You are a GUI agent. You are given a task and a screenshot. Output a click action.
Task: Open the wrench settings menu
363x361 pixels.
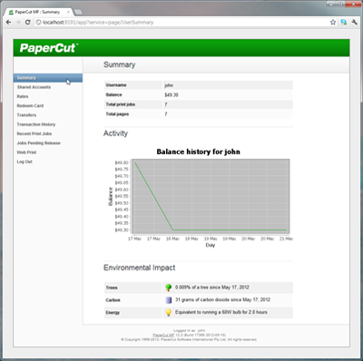tap(354, 22)
